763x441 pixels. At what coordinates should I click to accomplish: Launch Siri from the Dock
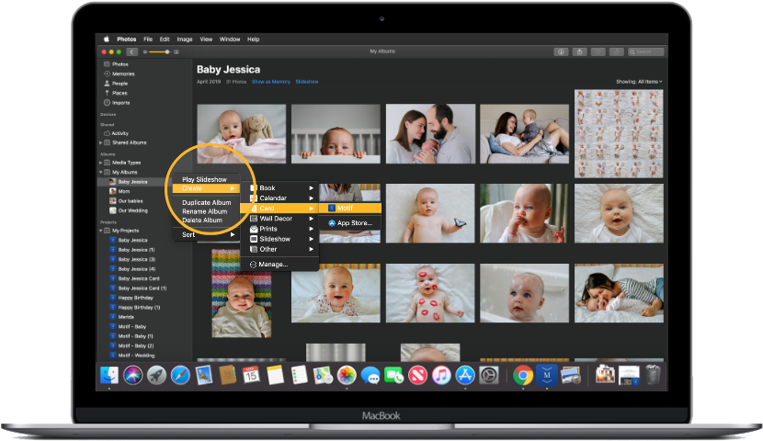(x=132, y=376)
